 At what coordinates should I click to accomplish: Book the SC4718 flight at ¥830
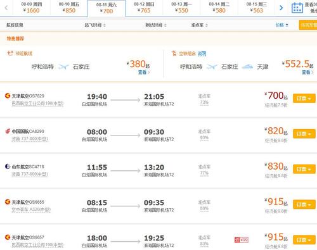[304, 169]
